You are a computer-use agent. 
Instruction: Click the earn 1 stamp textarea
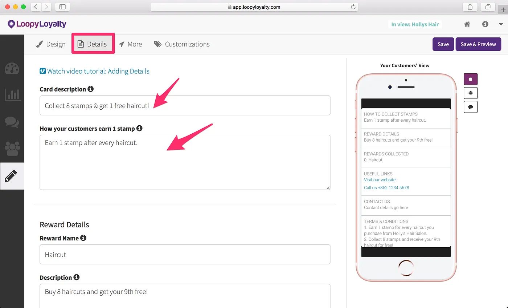pos(185,162)
